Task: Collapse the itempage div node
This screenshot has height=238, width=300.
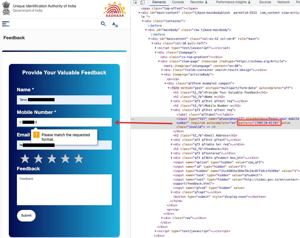Action: tap(156, 52)
